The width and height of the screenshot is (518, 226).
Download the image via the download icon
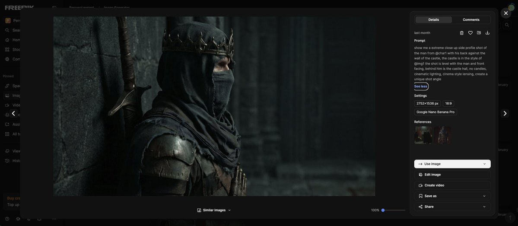pyautogui.click(x=487, y=33)
